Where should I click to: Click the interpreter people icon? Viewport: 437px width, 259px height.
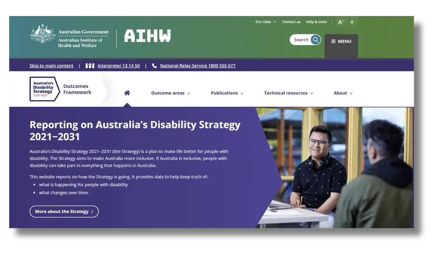click(90, 66)
